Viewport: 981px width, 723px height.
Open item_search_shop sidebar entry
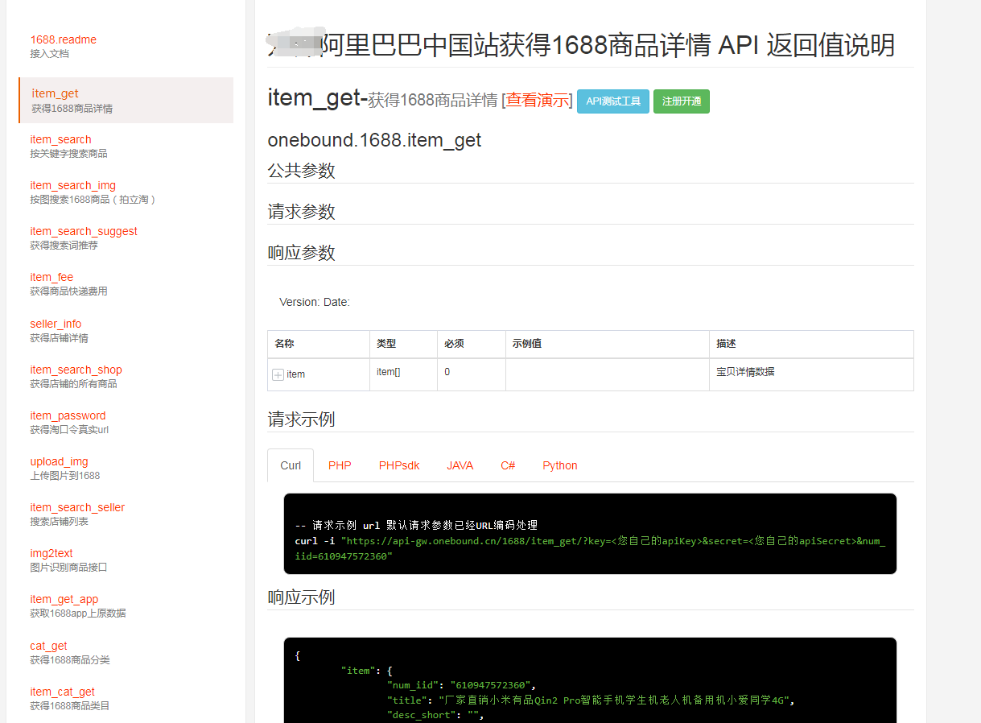76,370
